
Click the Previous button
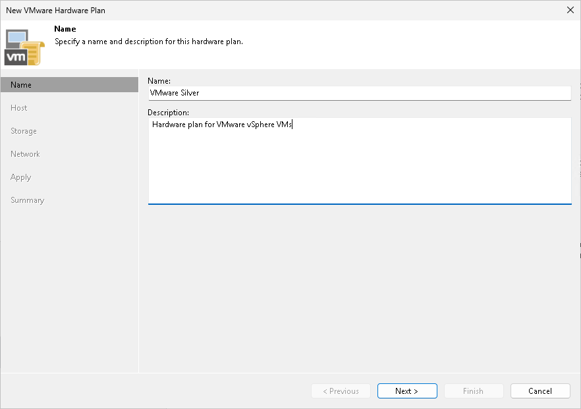(341, 391)
